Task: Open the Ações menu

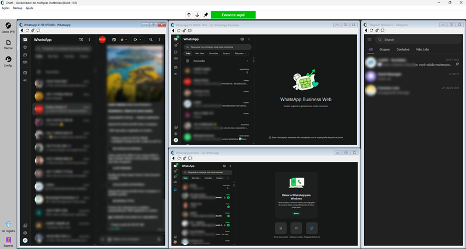Action: click(x=6, y=8)
